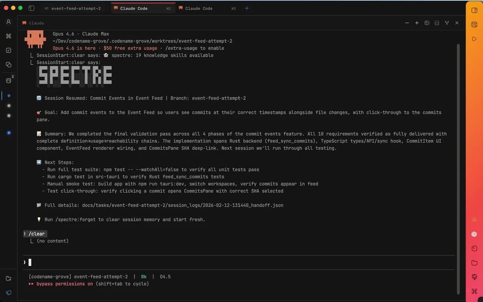483x302 pixels.
Task: Select the event-feed-attempt-2 tab
Action: (75, 8)
